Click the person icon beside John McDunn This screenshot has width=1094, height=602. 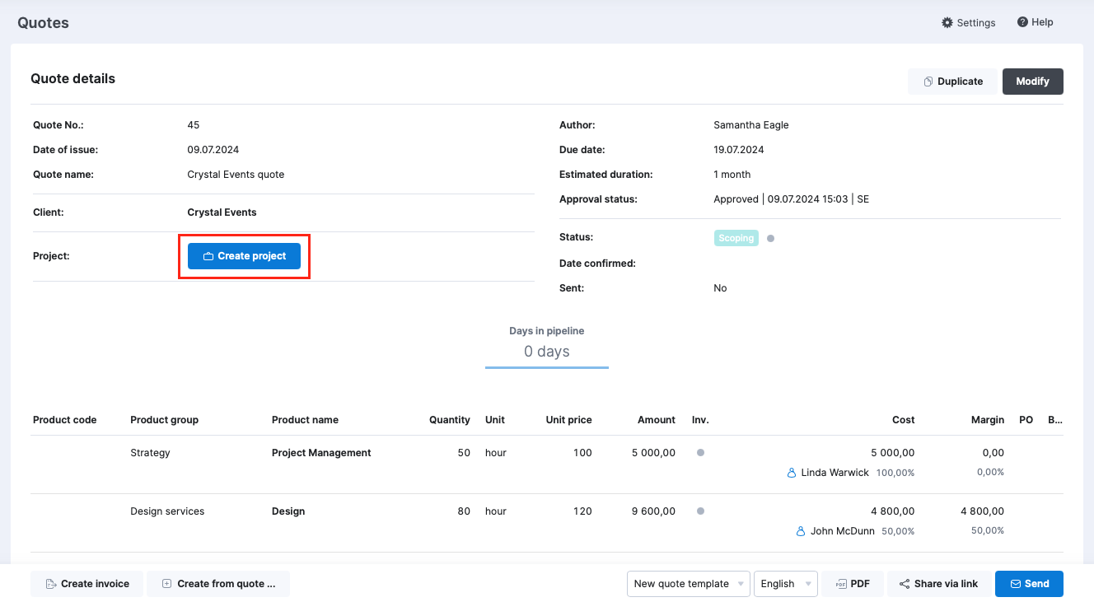point(801,531)
